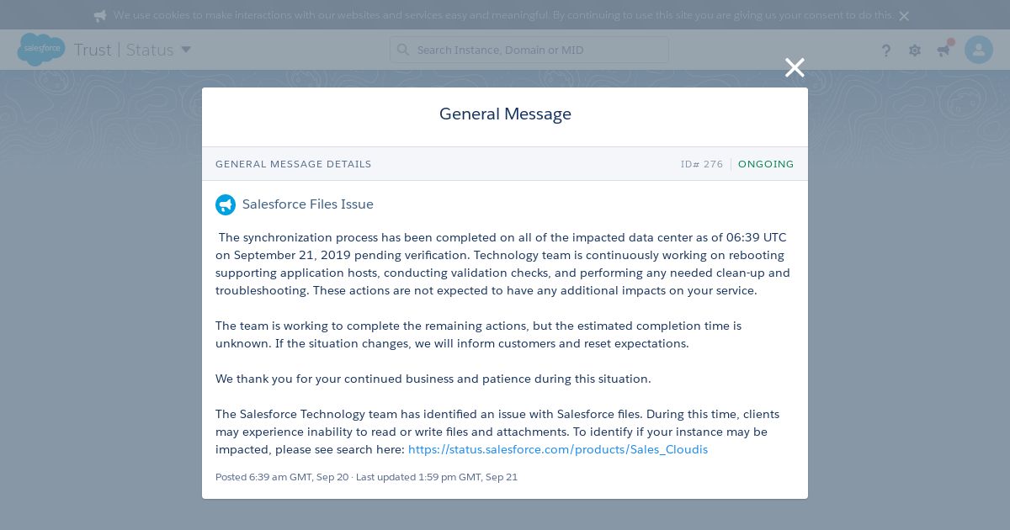
Task: Open the announcements megaphone with notification dot
Action: (x=944, y=49)
